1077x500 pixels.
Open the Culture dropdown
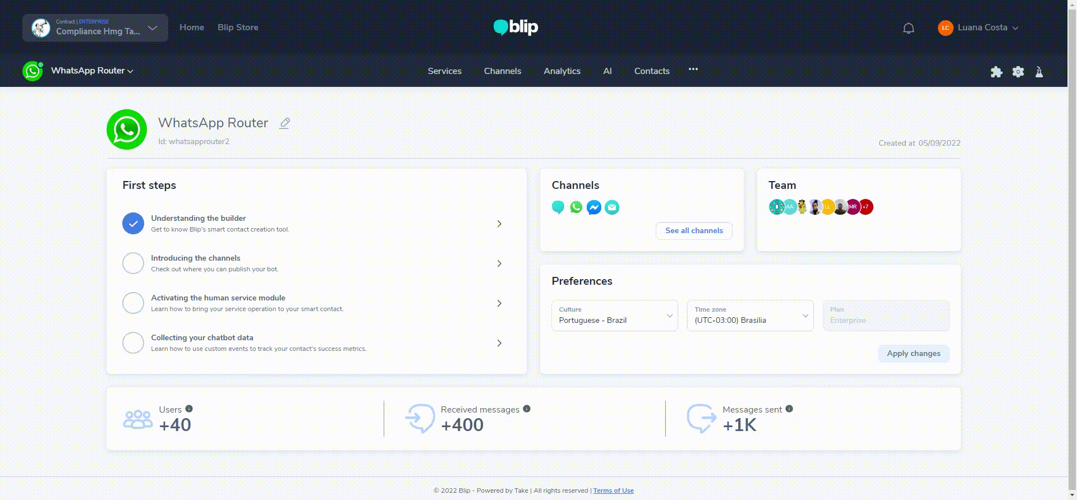[x=615, y=316]
